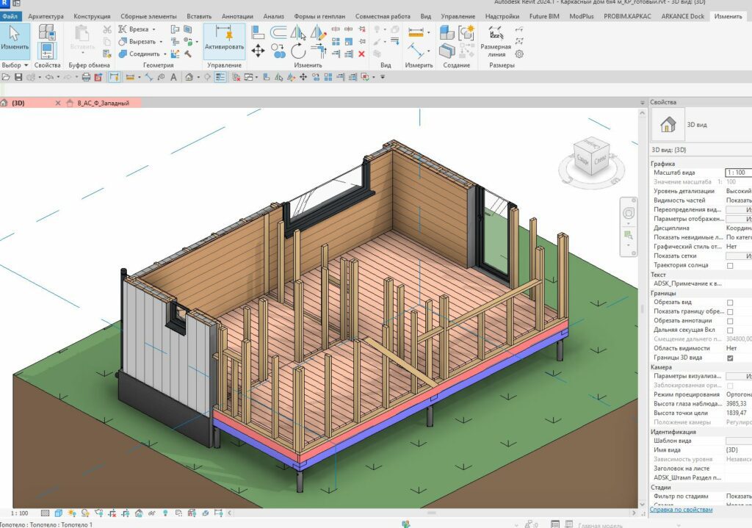
Task: Edit the Масштаб вида 1:100 field
Action: pyautogui.click(x=734, y=172)
